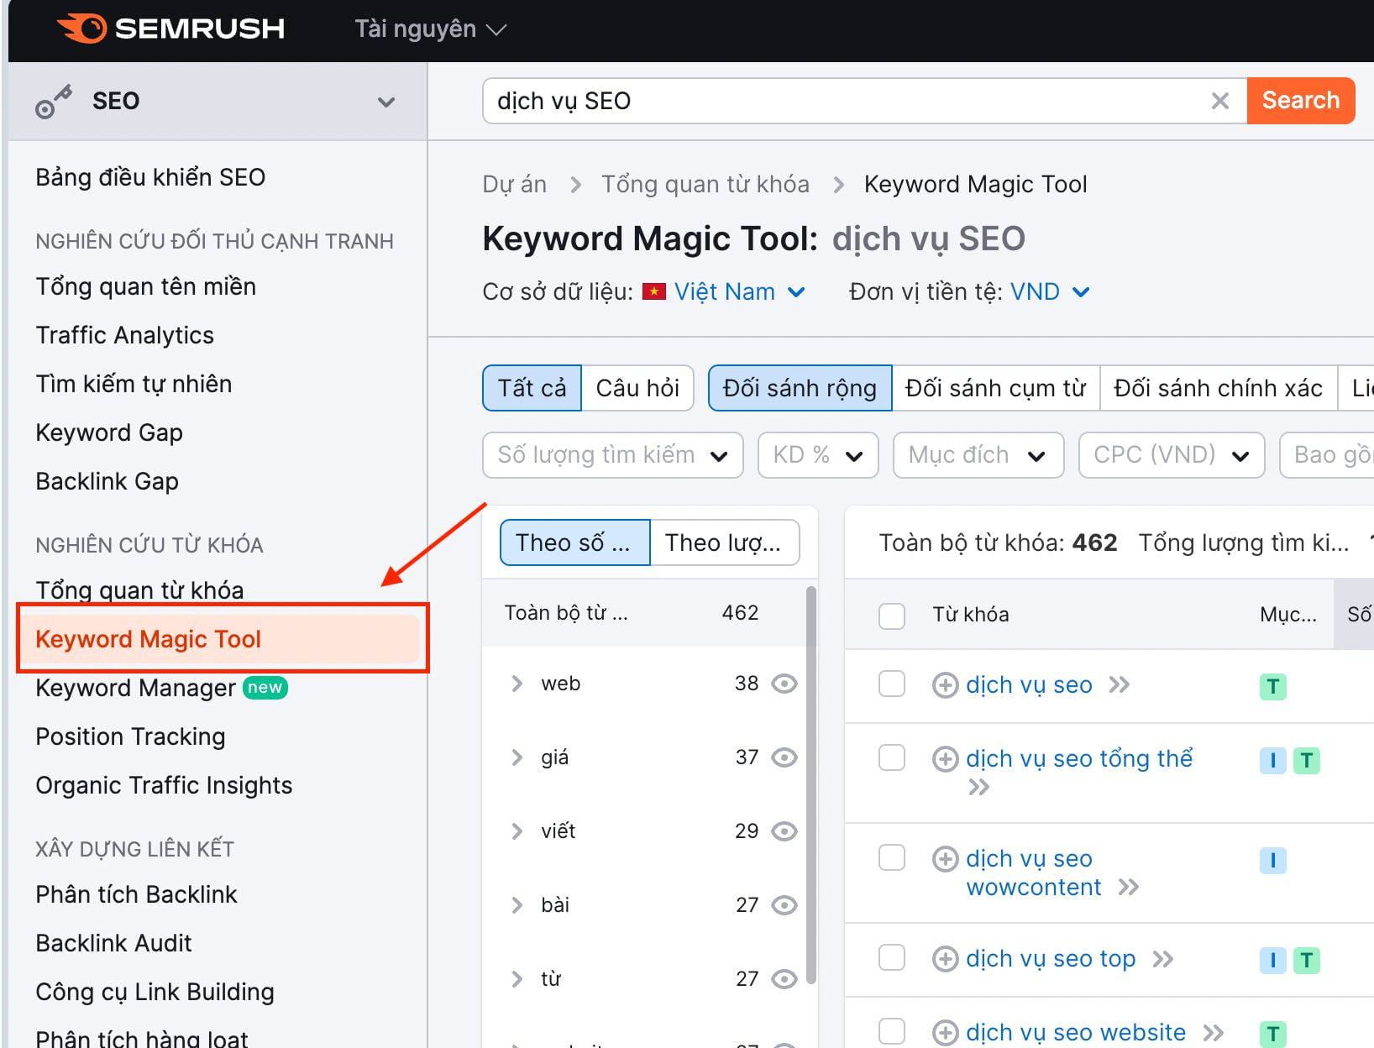
Task: Open the KD % filter dropdown
Action: pyautogui.click(x=818, y=455)
